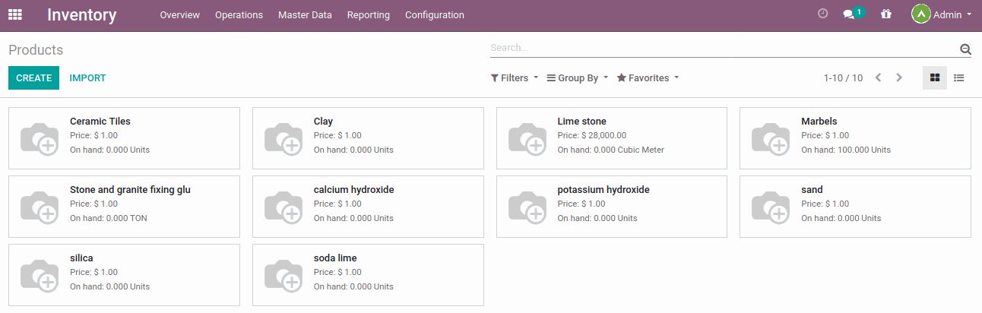The width and height of the screenshot is (982, 313).
Task: Go to next page arrow
Action: 899,77
